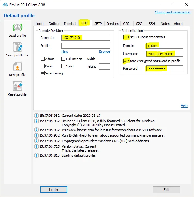The height and width of the screenshot is (197, 194).
Task: Enable the Public checkbox
Action: 42,66
